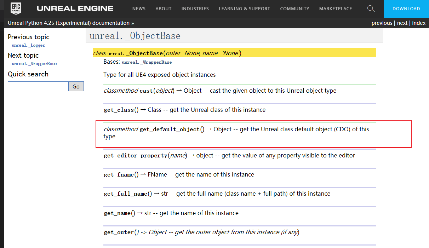This screenshot has width=429, height=248.
Task: Click the Bases unreal._WrapperBase link
Action: tap(147, 62)
